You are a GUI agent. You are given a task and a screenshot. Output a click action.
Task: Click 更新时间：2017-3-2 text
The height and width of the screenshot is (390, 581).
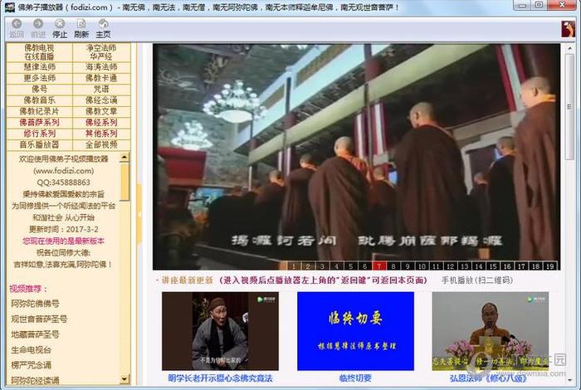click(x=63, y=229)
